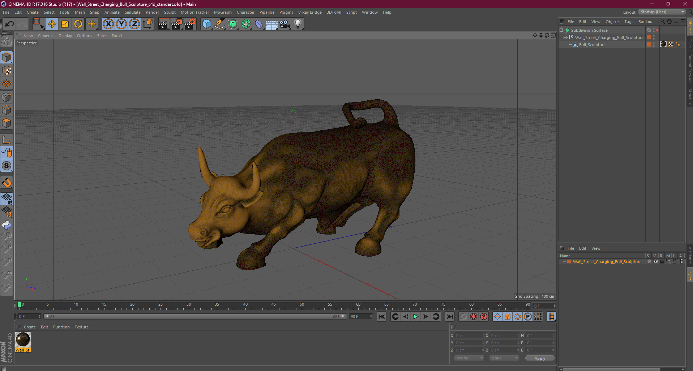This screenshot has height=371, width=693.
Task: Open the deformer objects icon
Action: [x=259, y=24]
